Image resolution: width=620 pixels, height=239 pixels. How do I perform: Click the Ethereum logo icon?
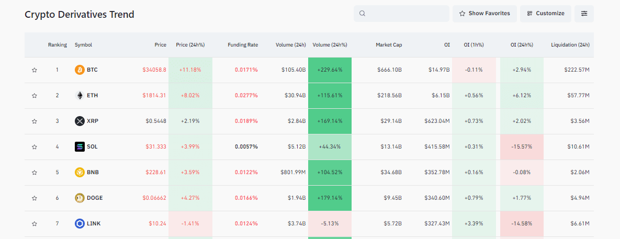tap(80, 95)
